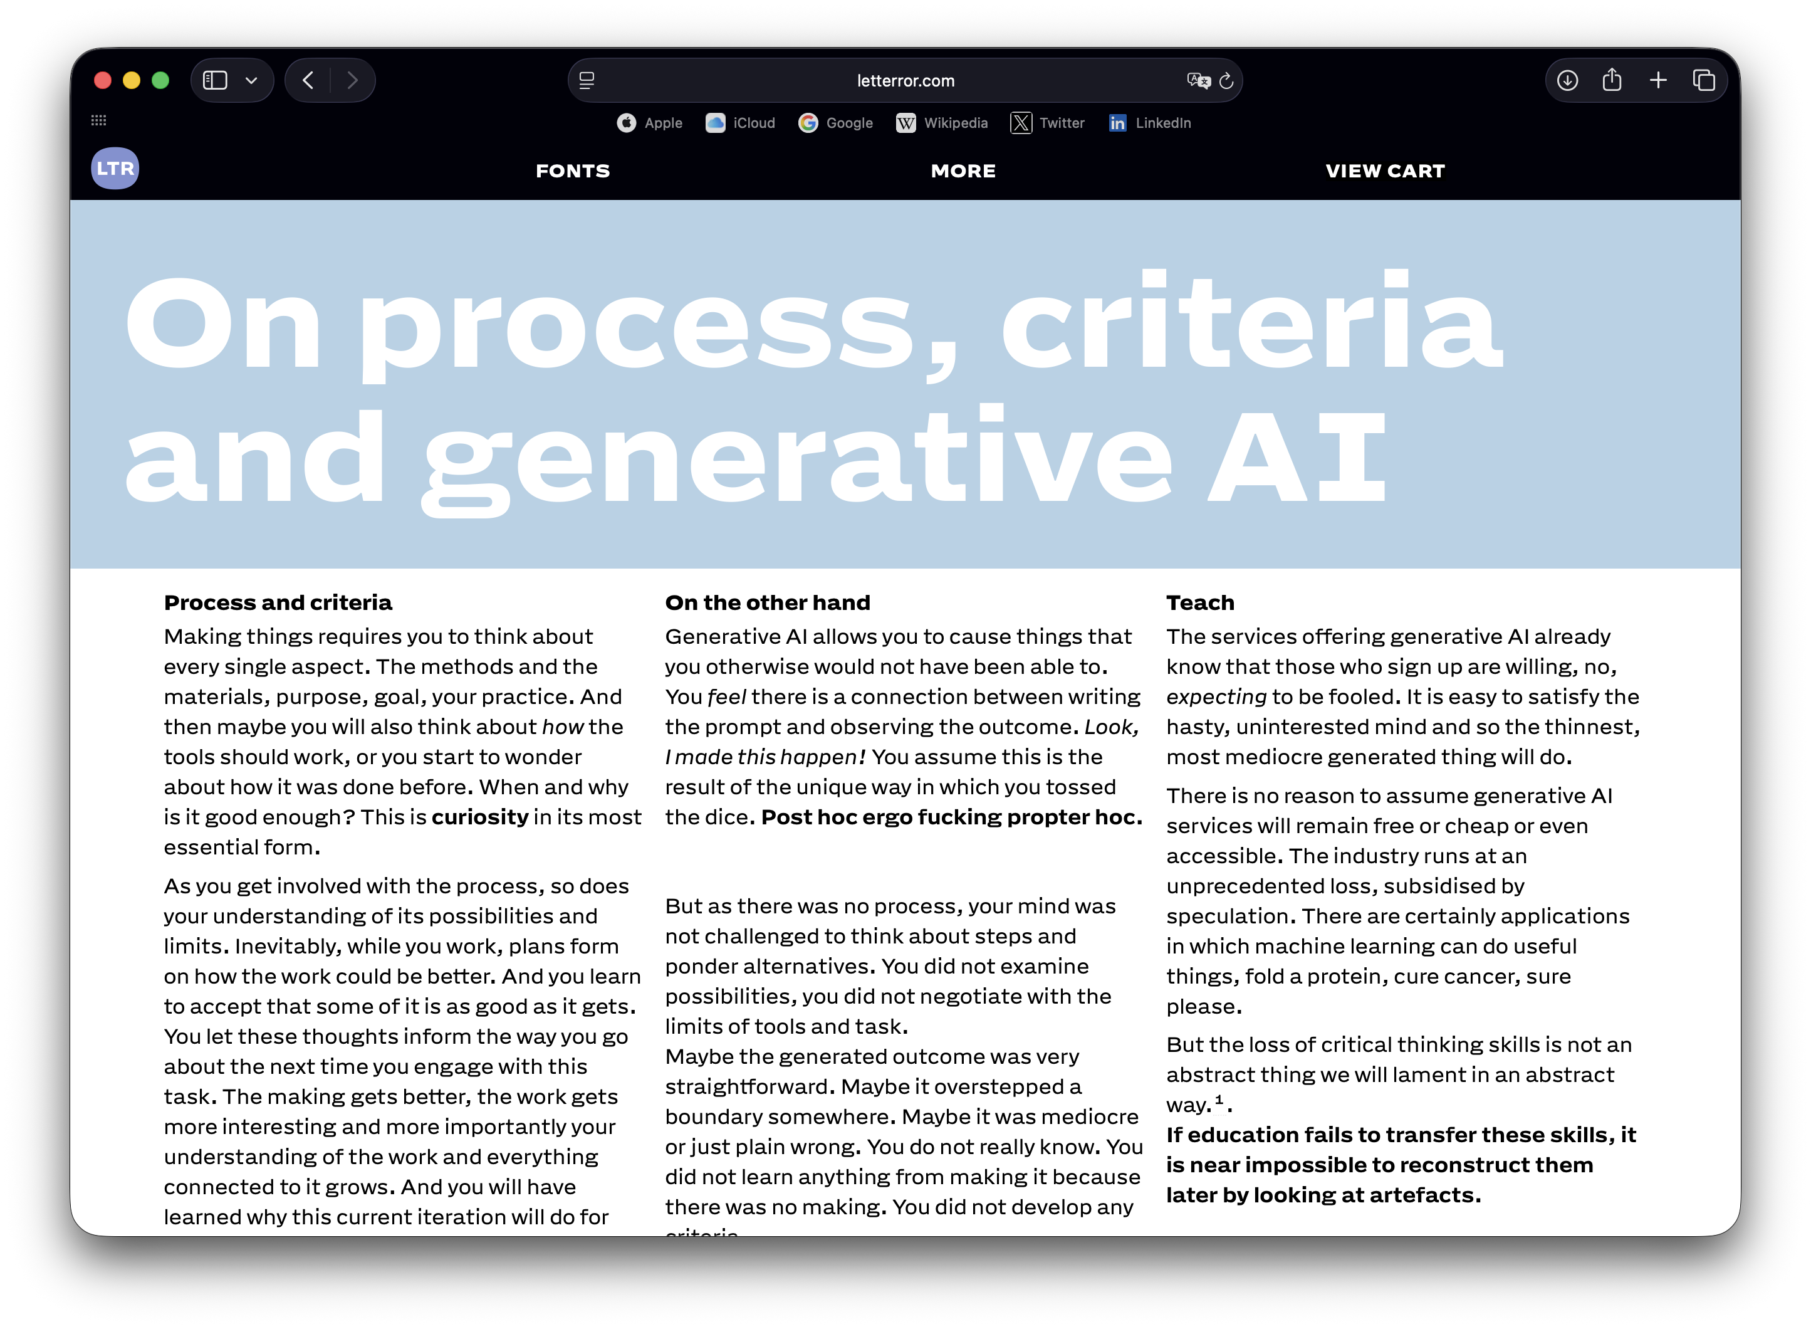Show the tab overview
The height and width of the screenshot is (1329, 1811).
tap(1703, 80)
